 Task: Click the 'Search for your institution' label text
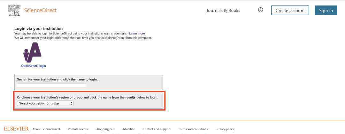coord(57,79)
